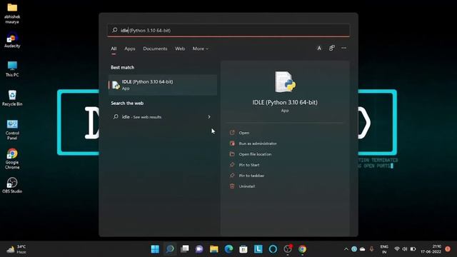
Task: Open Chrome from the taskbar
Action: 302,249
